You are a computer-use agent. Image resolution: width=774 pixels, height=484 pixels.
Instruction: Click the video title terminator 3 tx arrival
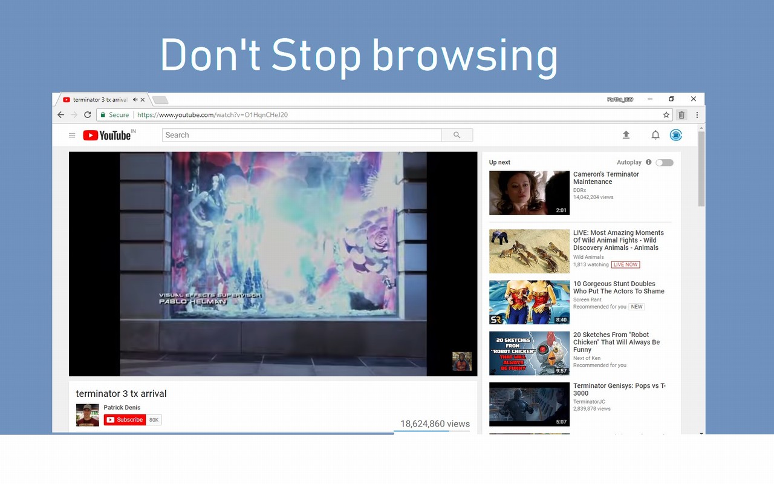[x=121, y=394]
